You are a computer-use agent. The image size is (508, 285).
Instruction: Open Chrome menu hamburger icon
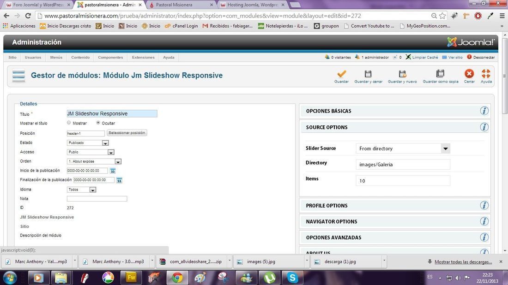point(502,16)
